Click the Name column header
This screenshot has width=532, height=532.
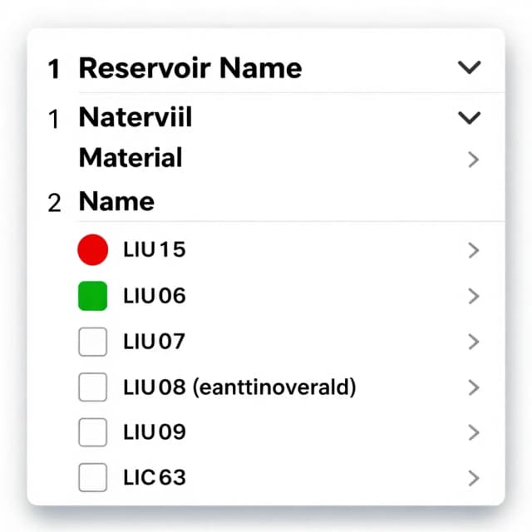pyautogui.click(x=116, y=201)
